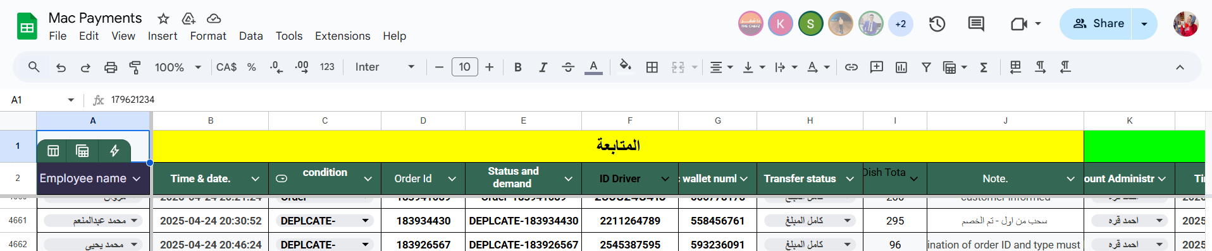This screenshot has height=251, width=1212.
Task: Toggle bold formatting
Action: coord(518,67)
